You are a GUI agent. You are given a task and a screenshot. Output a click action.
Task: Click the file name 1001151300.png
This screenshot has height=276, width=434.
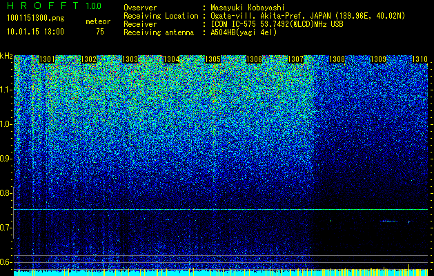(36, 19)
